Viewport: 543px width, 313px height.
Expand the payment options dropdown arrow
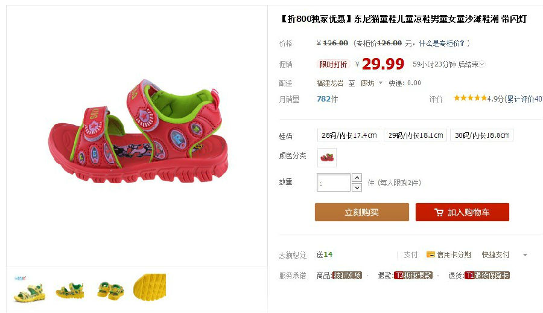coord(525,255)
